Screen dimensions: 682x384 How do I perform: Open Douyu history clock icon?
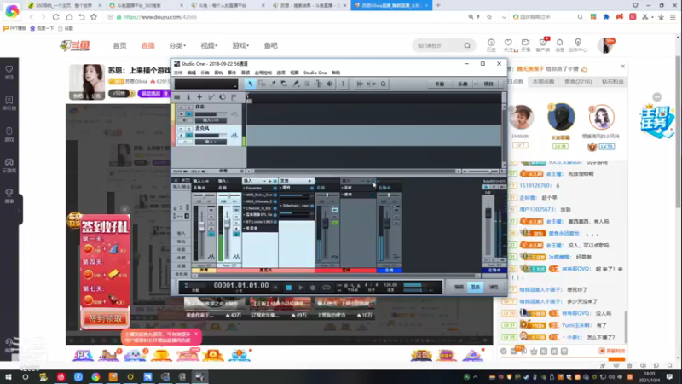click(491, 44)
